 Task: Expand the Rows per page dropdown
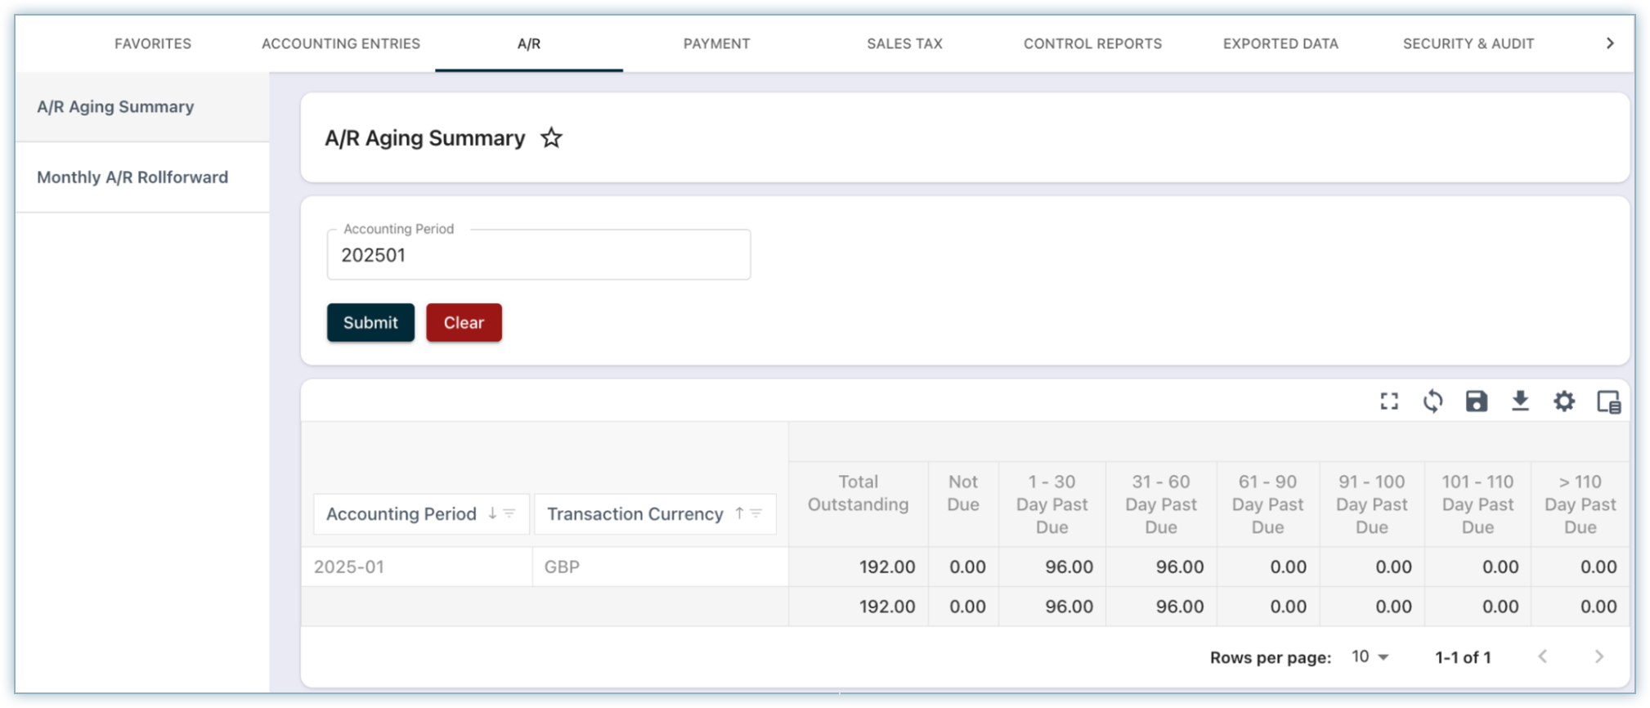tap(1370, 656)
